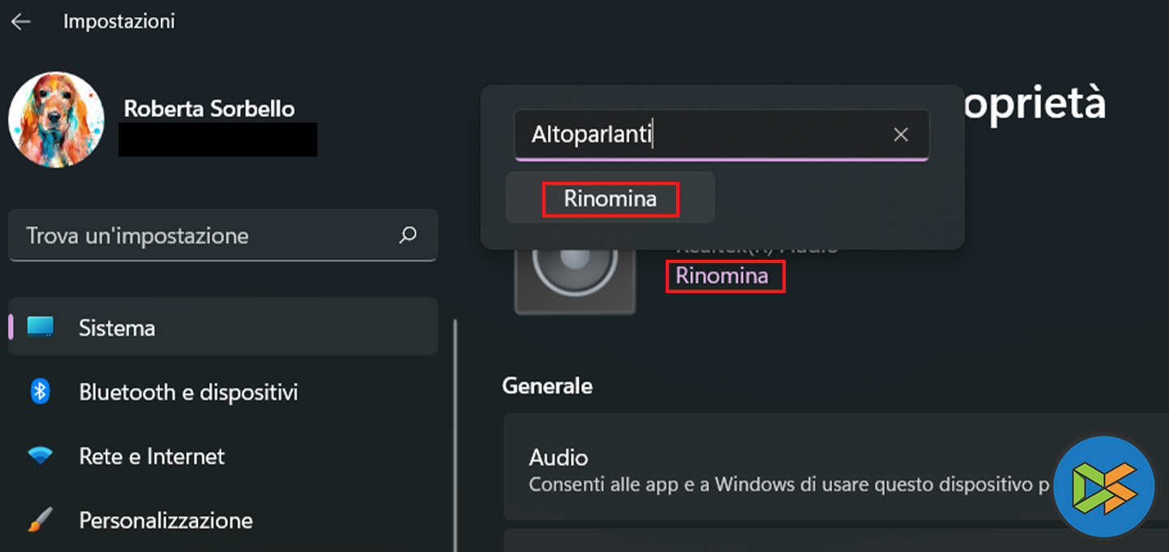The image size is (1169, 552).
Task: Click the sidebar vertical scrollbar
Action: [x=455, y=430]
